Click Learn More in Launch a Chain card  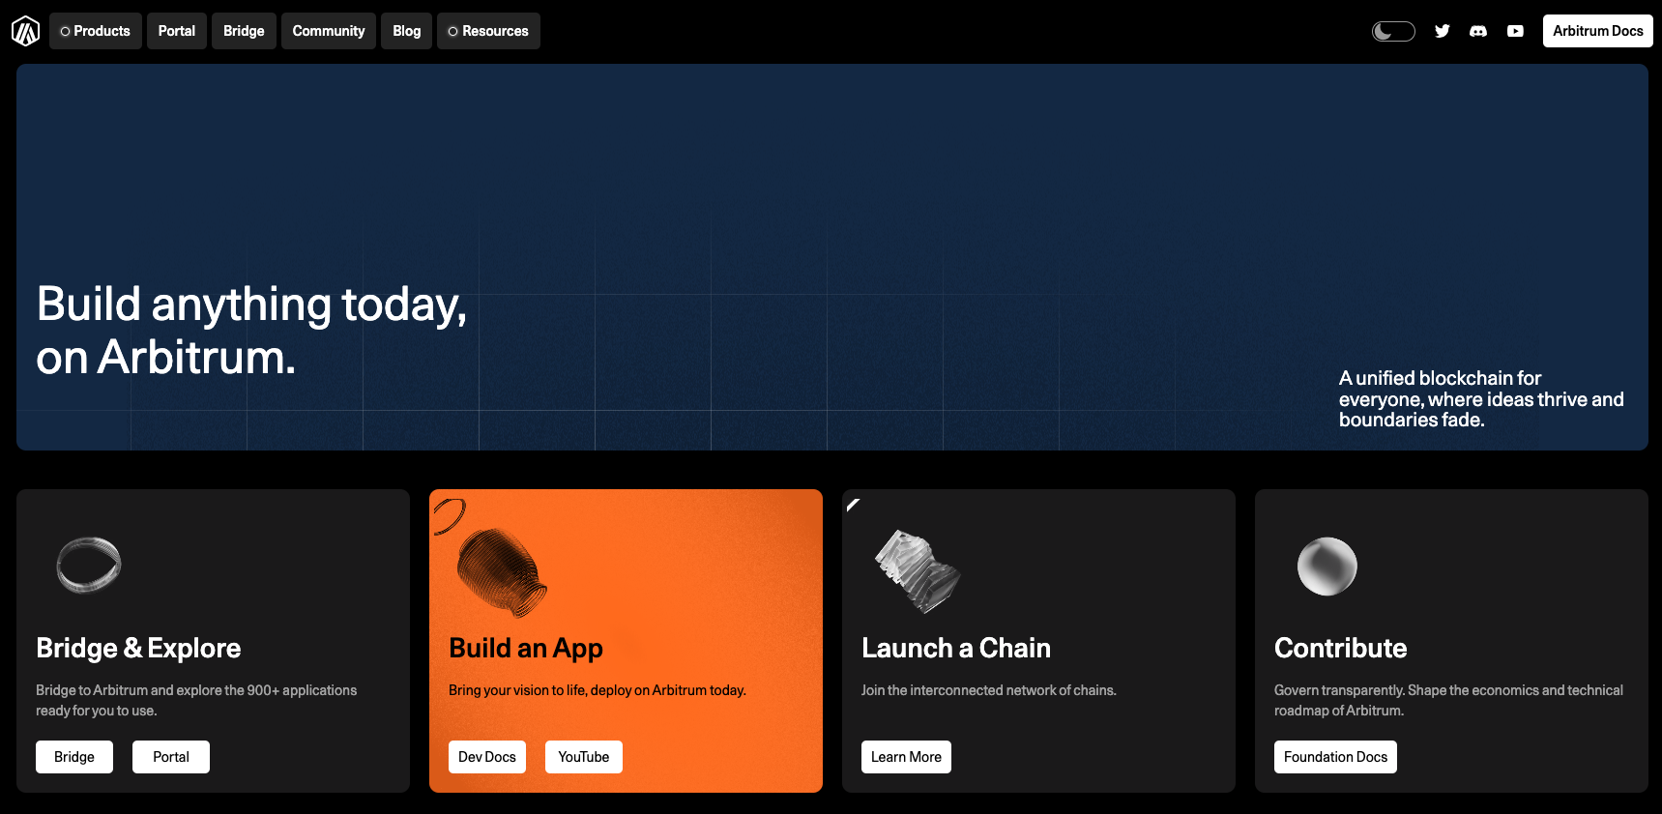point(906,757)
